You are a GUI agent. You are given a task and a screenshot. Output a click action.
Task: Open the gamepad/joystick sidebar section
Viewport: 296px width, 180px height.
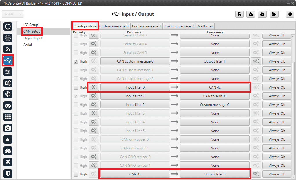tap(8, 105)
